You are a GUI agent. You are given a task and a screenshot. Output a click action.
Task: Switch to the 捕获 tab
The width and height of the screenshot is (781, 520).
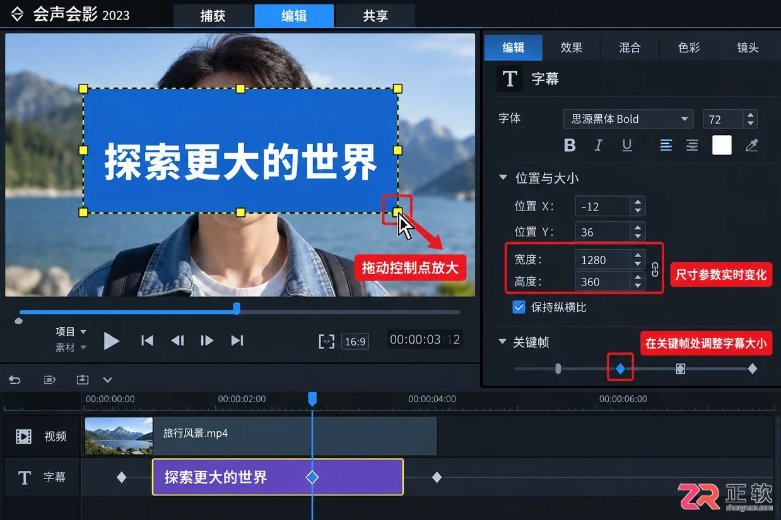pos(213,16)
